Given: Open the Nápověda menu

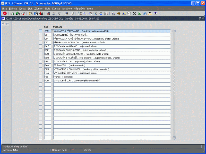Looking at the screenshot, I should 79,9.
